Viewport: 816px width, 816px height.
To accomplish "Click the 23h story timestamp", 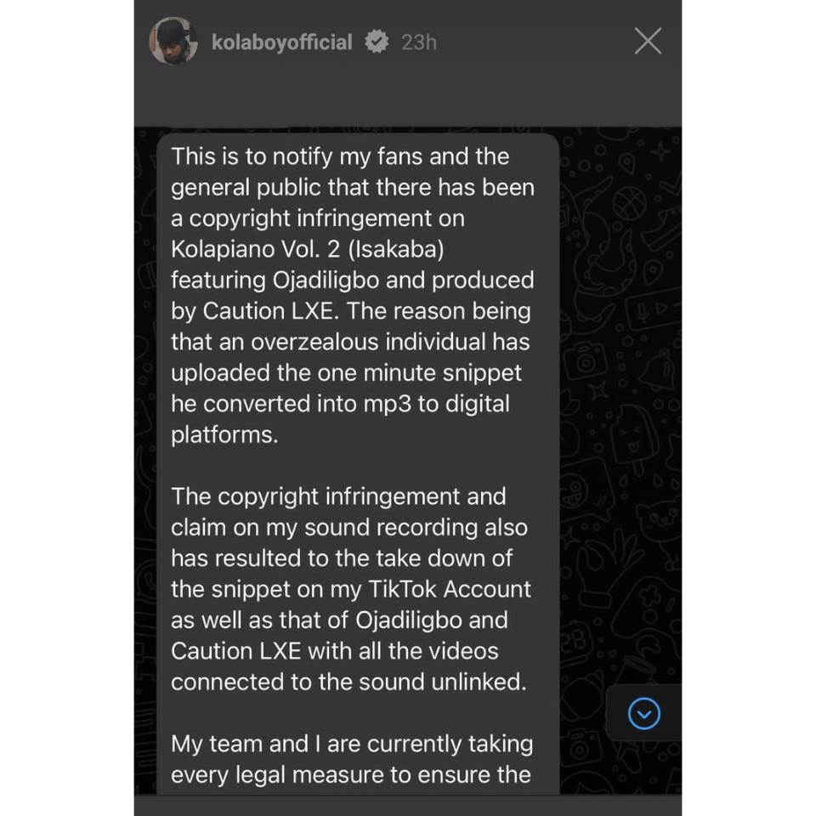I will click(x=418, y=42).
